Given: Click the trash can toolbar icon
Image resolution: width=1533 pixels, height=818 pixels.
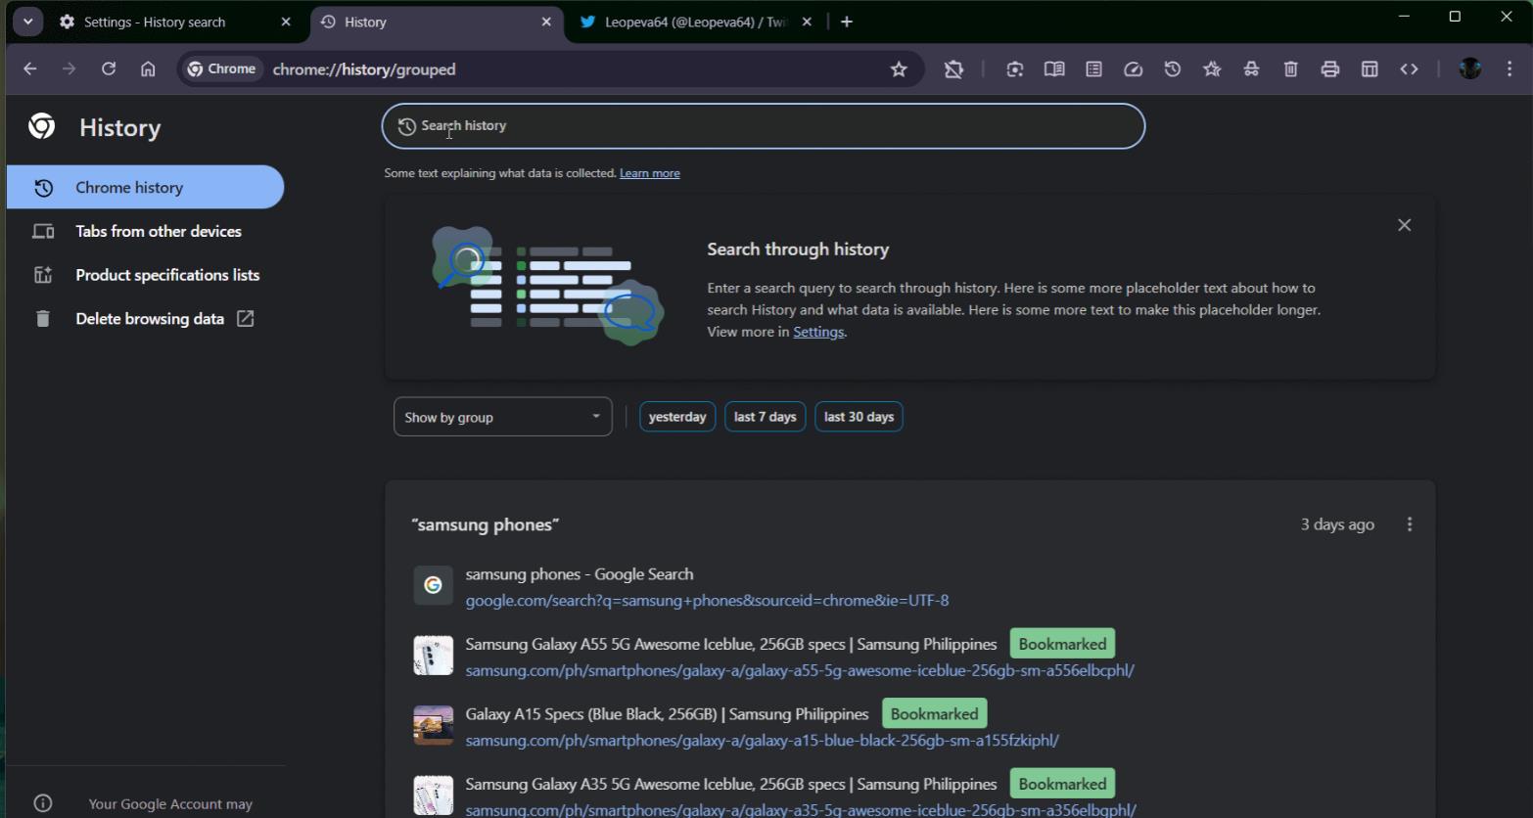Looking at the screenshot, I should click(x=1290, y=69).
